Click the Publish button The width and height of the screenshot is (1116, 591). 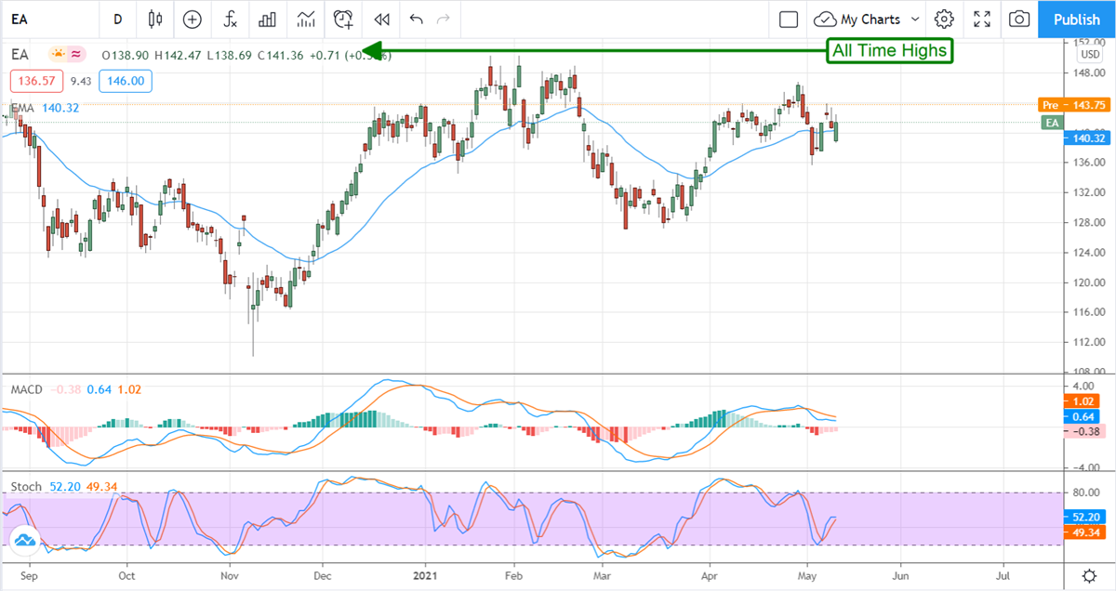1077,19
